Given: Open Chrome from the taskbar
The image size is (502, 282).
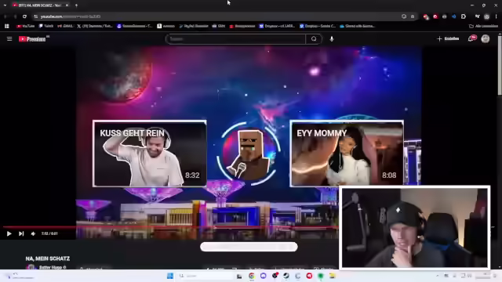Looking at the screenshot, I should coord(251,276).
